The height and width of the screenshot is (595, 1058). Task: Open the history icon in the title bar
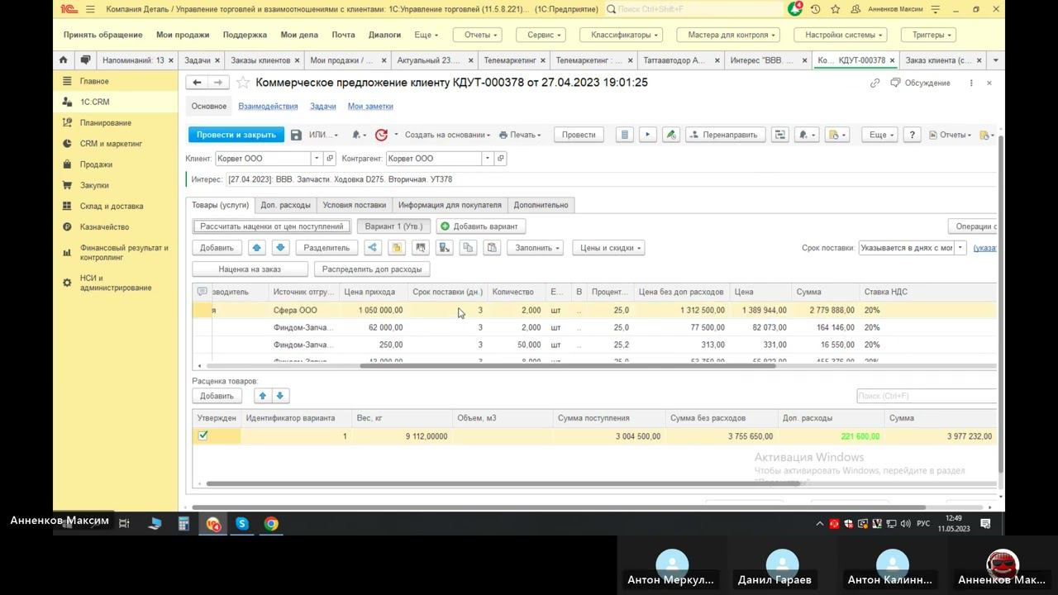(816, 10)
